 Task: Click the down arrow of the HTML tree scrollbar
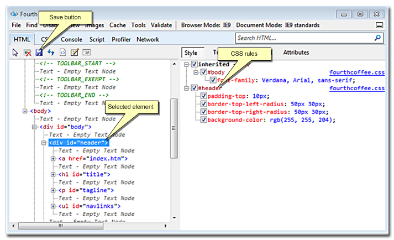[174, 218]
